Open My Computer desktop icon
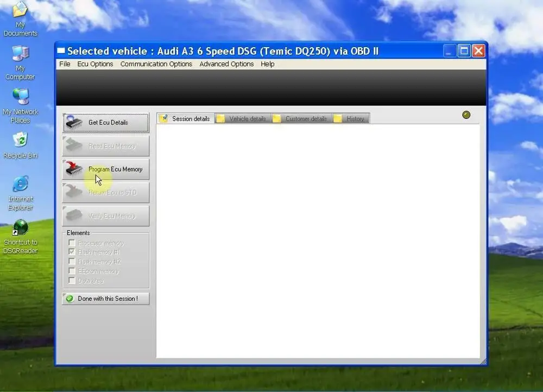 pyautogui.click(x=20, y=62)
